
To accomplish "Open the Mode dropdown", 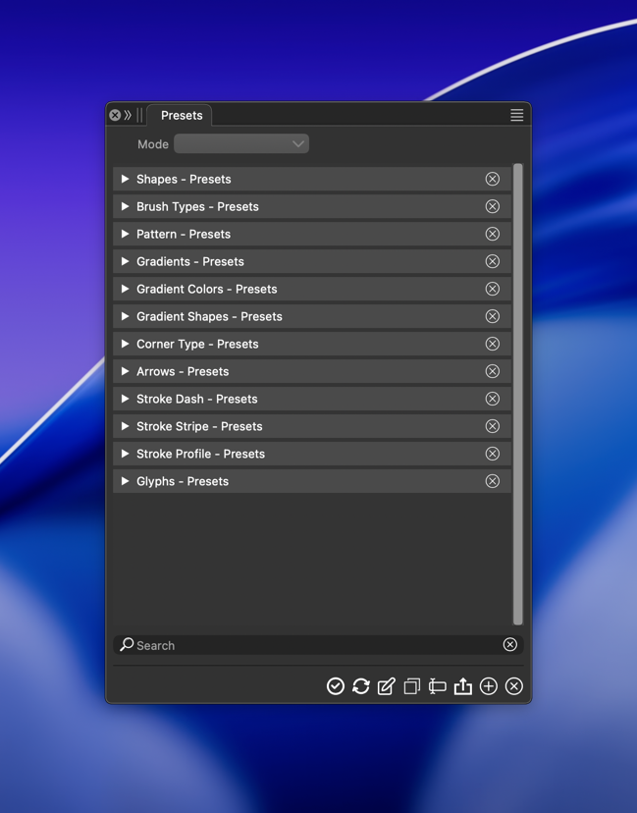I will [241, 144].
